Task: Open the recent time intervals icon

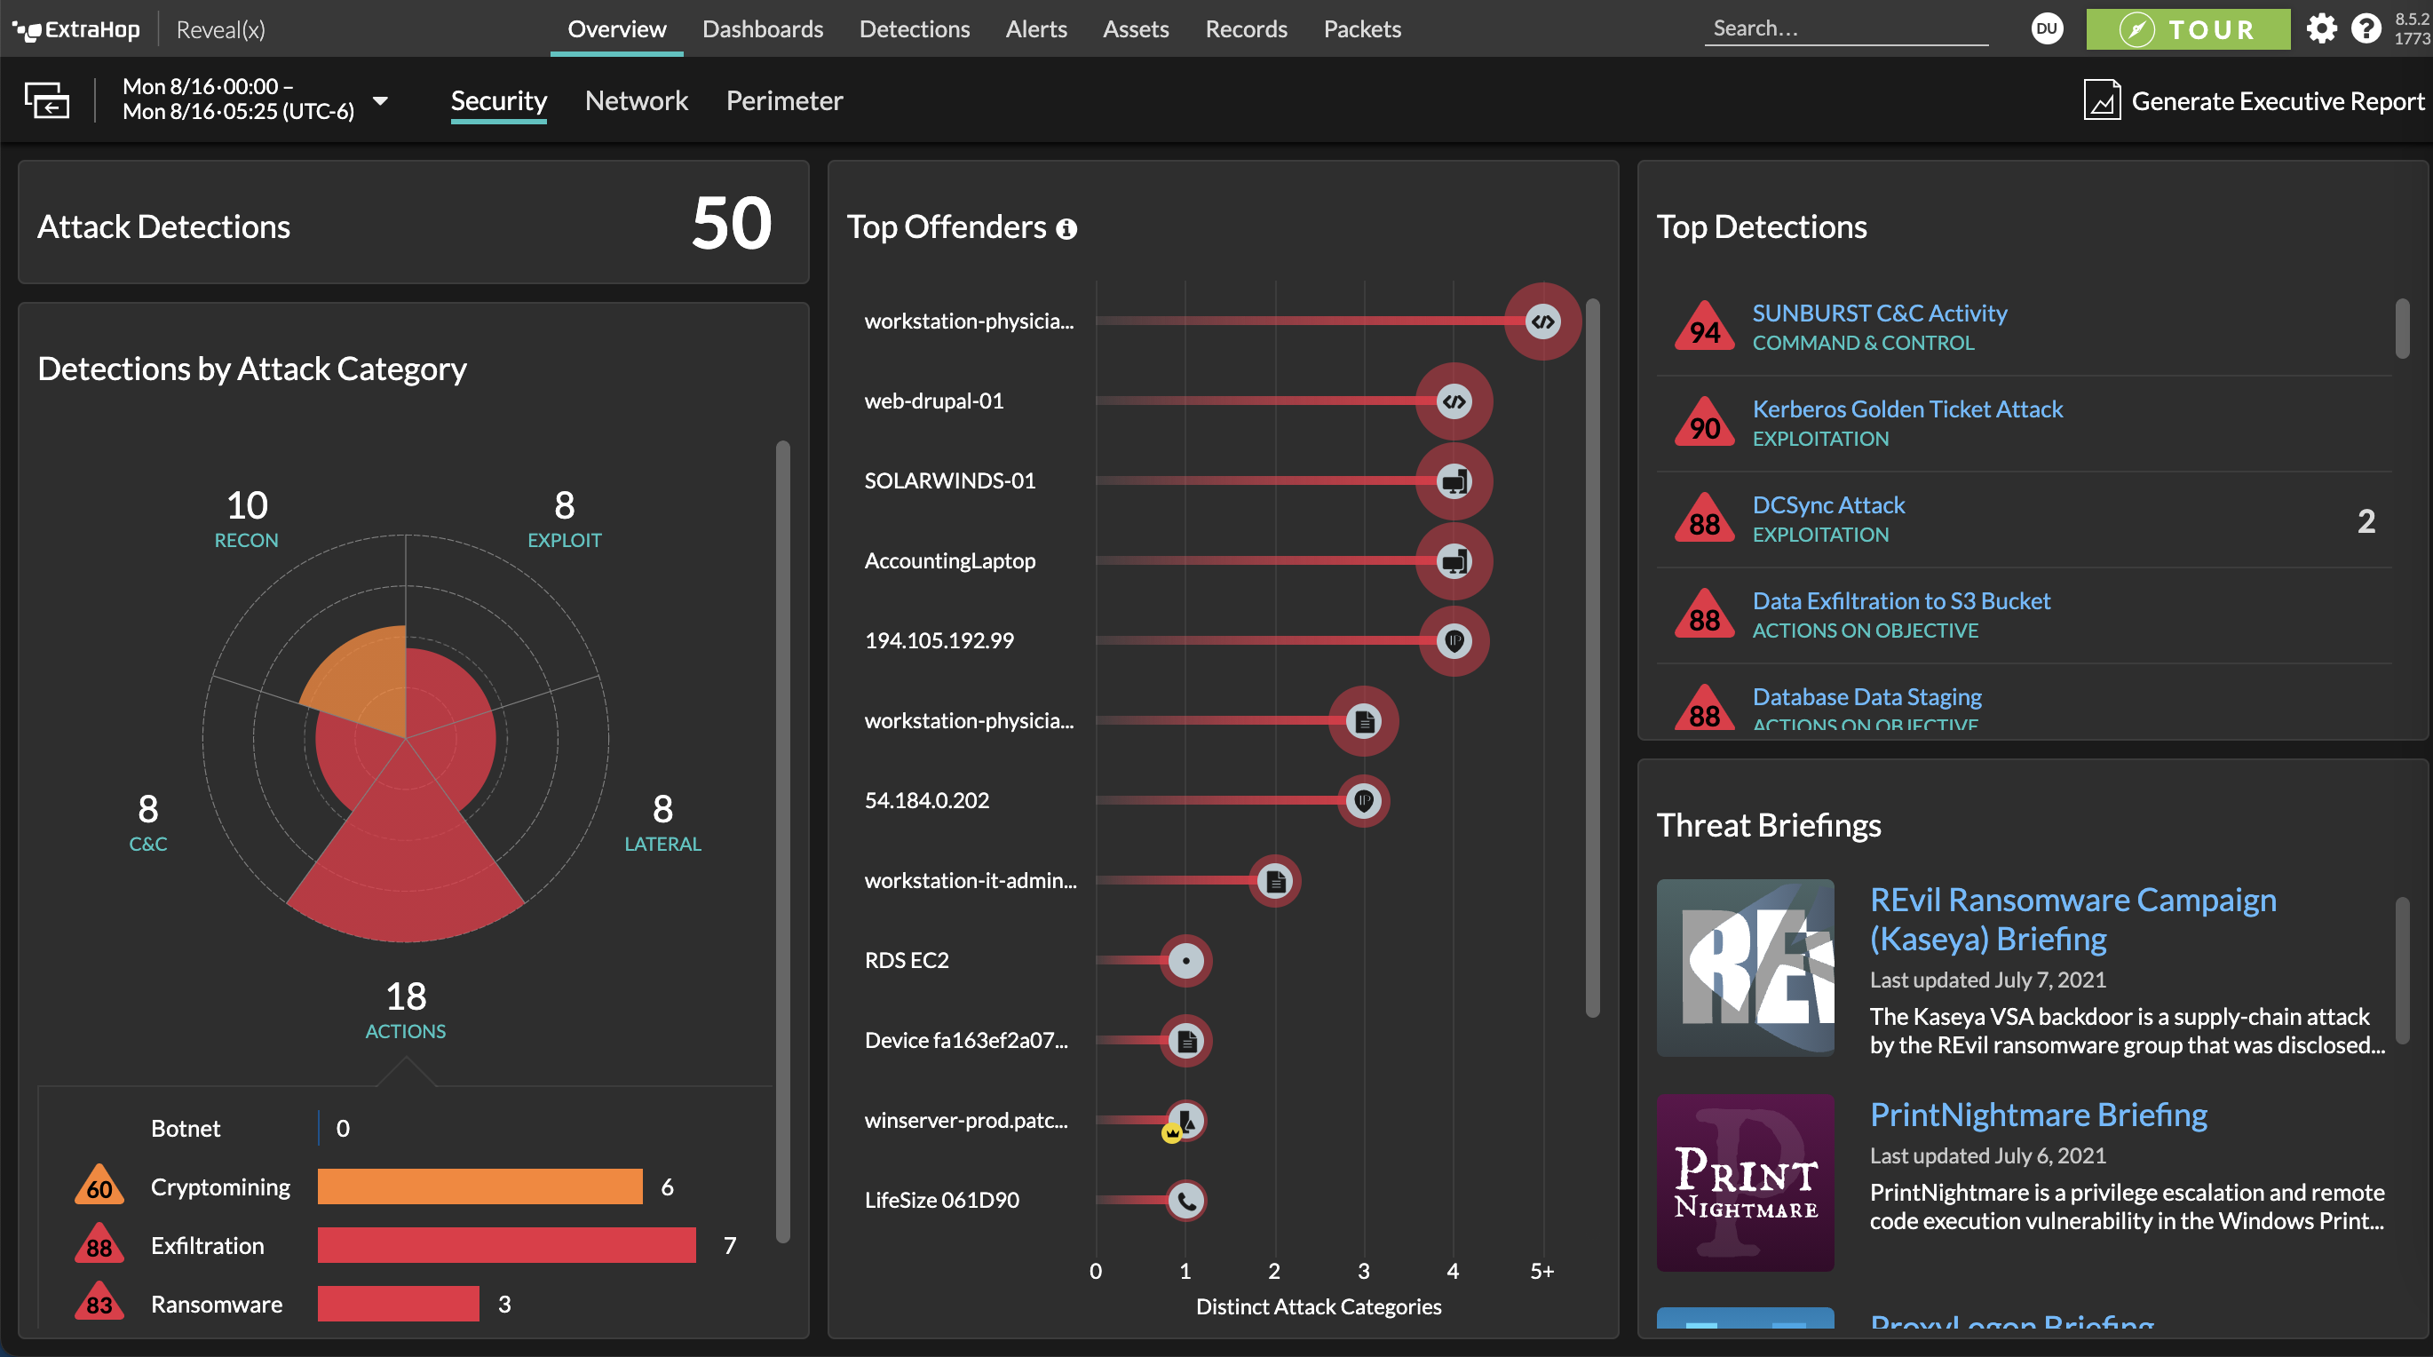Action: (46, 100)
